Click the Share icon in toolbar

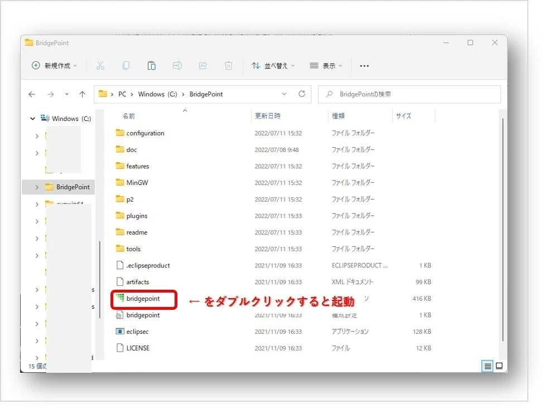[x=203, y=66]
